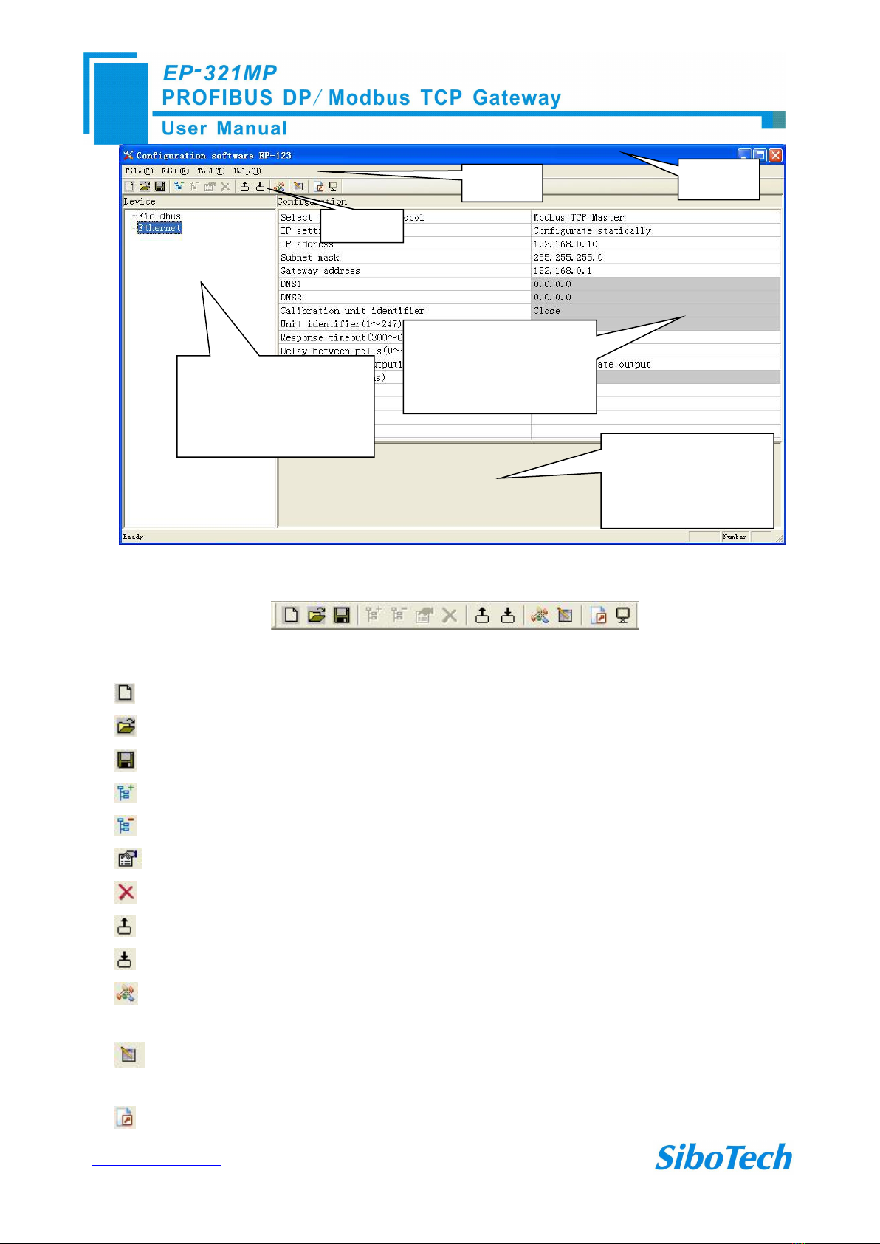Click Save floppy icon in the application window toolbar

click(159, 187)
